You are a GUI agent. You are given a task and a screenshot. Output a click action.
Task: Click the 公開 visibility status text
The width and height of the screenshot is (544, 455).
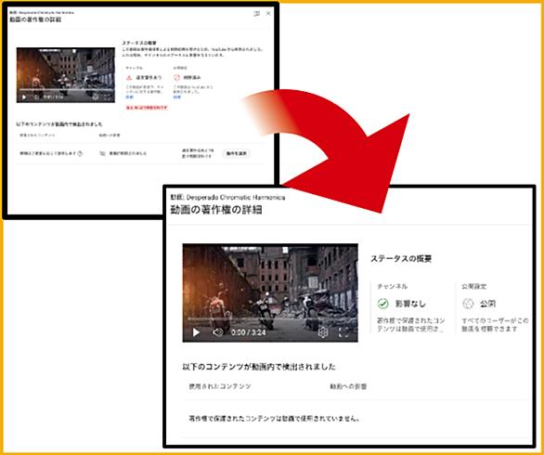(x=487, y=304)
